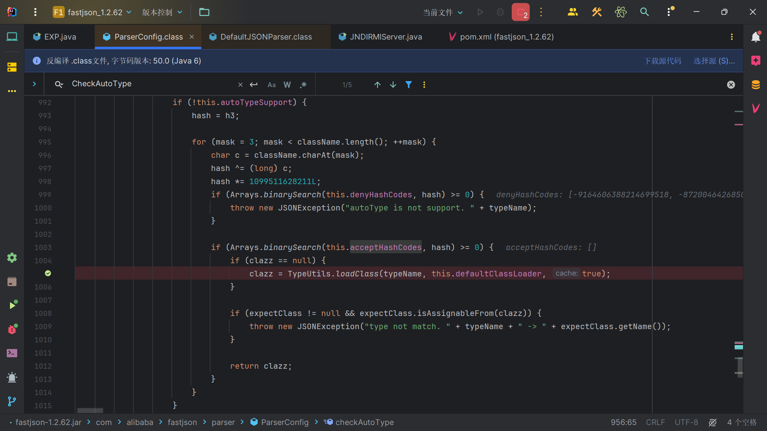Open the fastjson_1.2.62 project dropdown
The height and width of the screenshot is (431, 767).
tap(92, 12)
